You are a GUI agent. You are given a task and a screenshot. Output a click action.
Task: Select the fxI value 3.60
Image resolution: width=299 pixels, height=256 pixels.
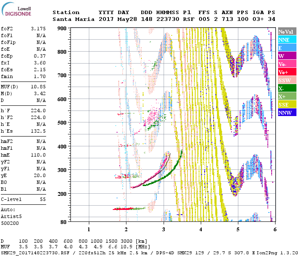click(40, 63)
